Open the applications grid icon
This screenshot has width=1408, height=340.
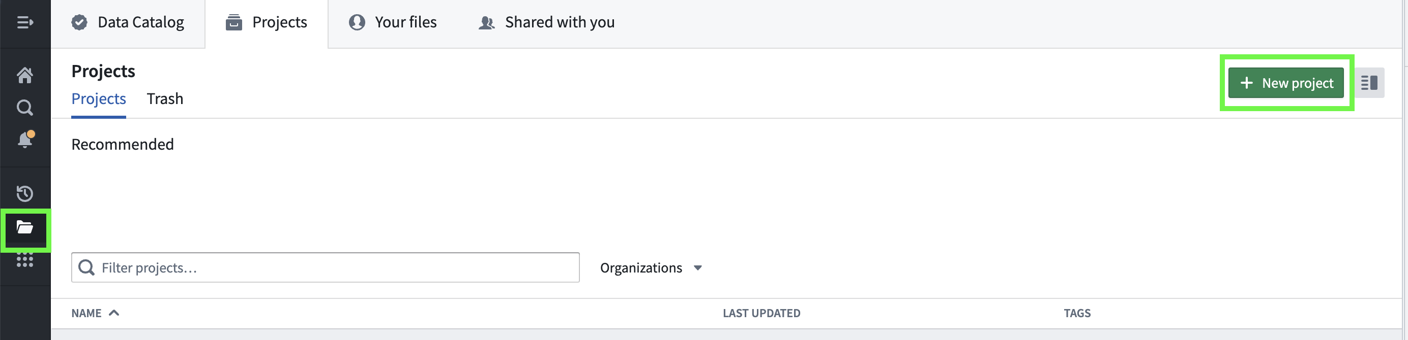click(24, 260)
